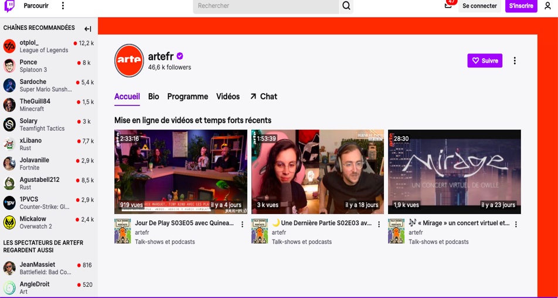Viewport: 558px width, 298px height.
Task: Click the 12,2 k viewer count for otplol_
Action: [86, 43]
